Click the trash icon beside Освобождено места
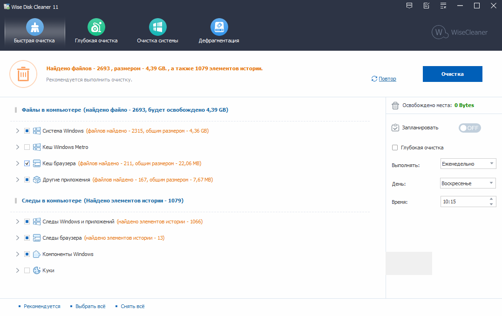Viewport: 502px width, 316px height. tap(395, 106)
